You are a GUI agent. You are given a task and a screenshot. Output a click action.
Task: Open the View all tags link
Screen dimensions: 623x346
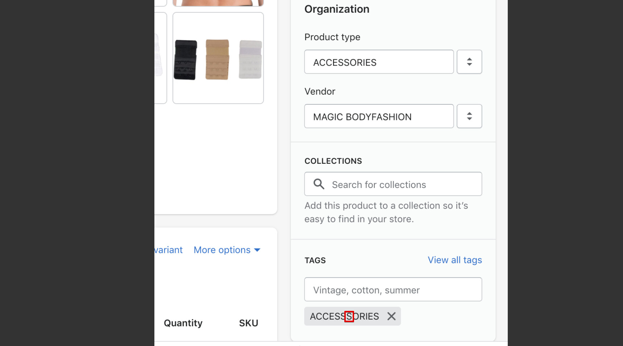tap(455, 260)
